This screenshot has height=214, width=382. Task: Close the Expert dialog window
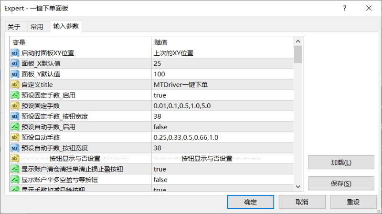[x=369, y=8]
